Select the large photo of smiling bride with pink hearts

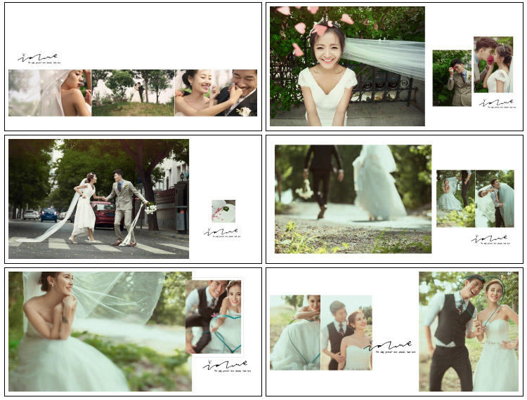click(347, 67)
